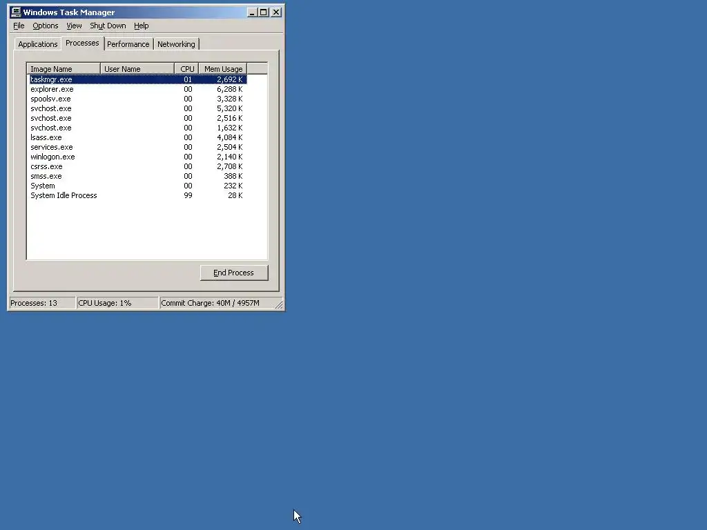Viewport: 707px width, 530px height.
Task: Select the explorer.exe process
Action: tap(137, 89)
